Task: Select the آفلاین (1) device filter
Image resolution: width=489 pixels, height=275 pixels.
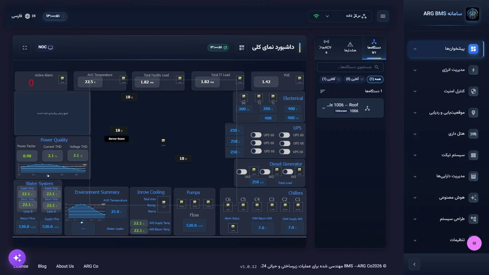Action: pos(330,79)
